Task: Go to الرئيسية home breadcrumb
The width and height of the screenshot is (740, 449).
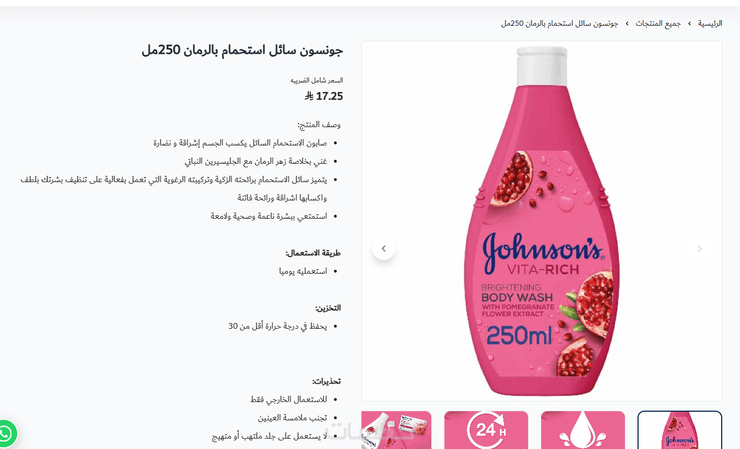Action: coord(710,23)
